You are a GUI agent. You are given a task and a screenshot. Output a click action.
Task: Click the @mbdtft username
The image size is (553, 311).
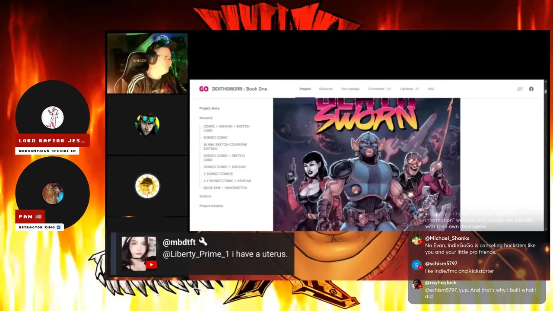pyautogui.click(x=179, y=242)
